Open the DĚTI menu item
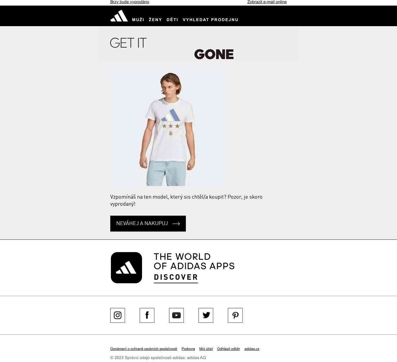 click(x=172, y=20)
